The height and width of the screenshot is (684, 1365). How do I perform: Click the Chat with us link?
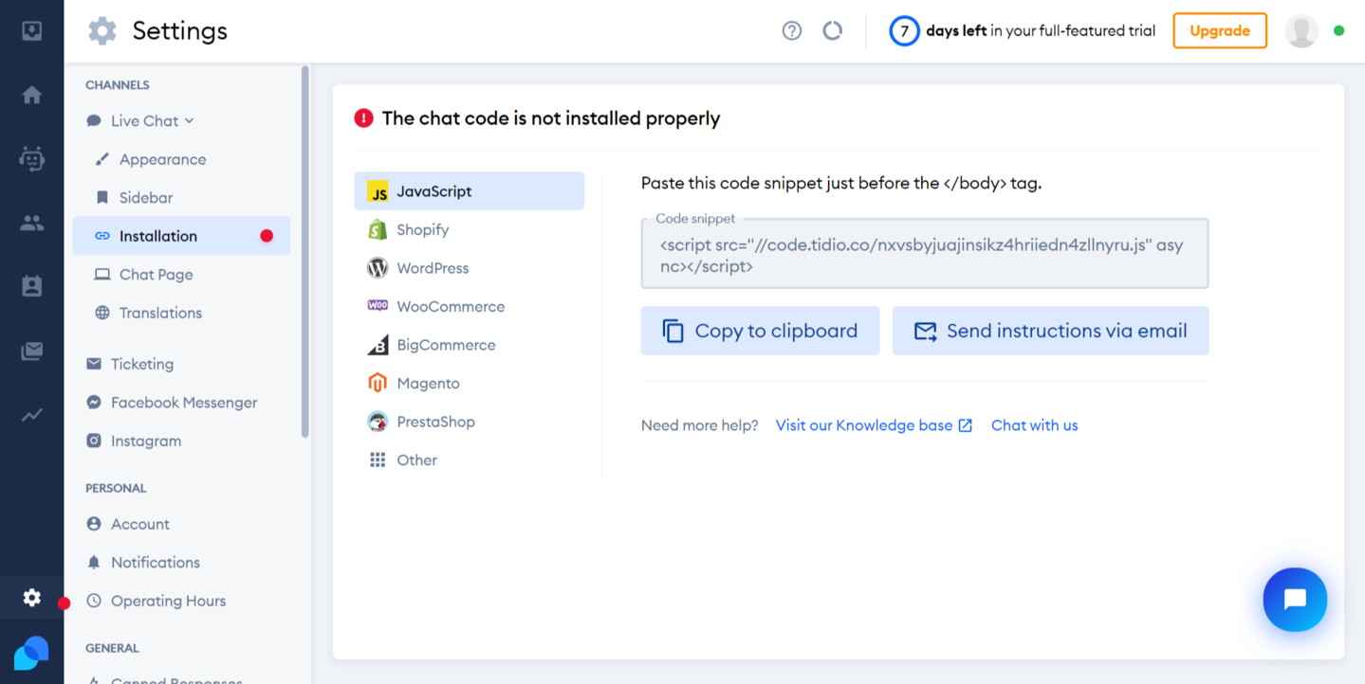[1035, 425]
